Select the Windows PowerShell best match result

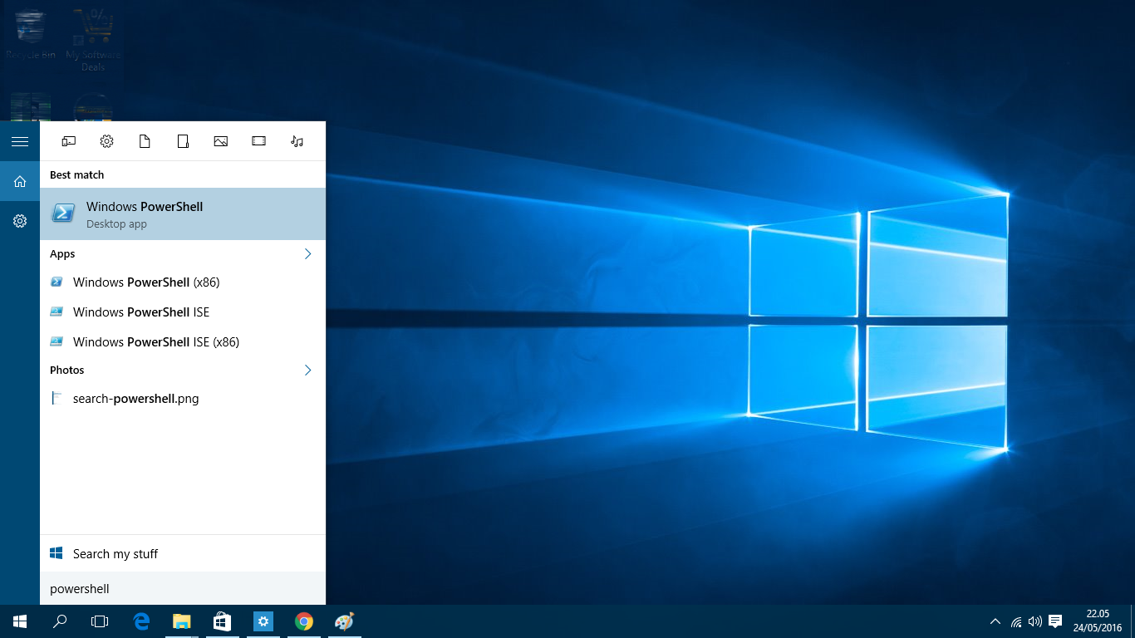click(144, 213)
